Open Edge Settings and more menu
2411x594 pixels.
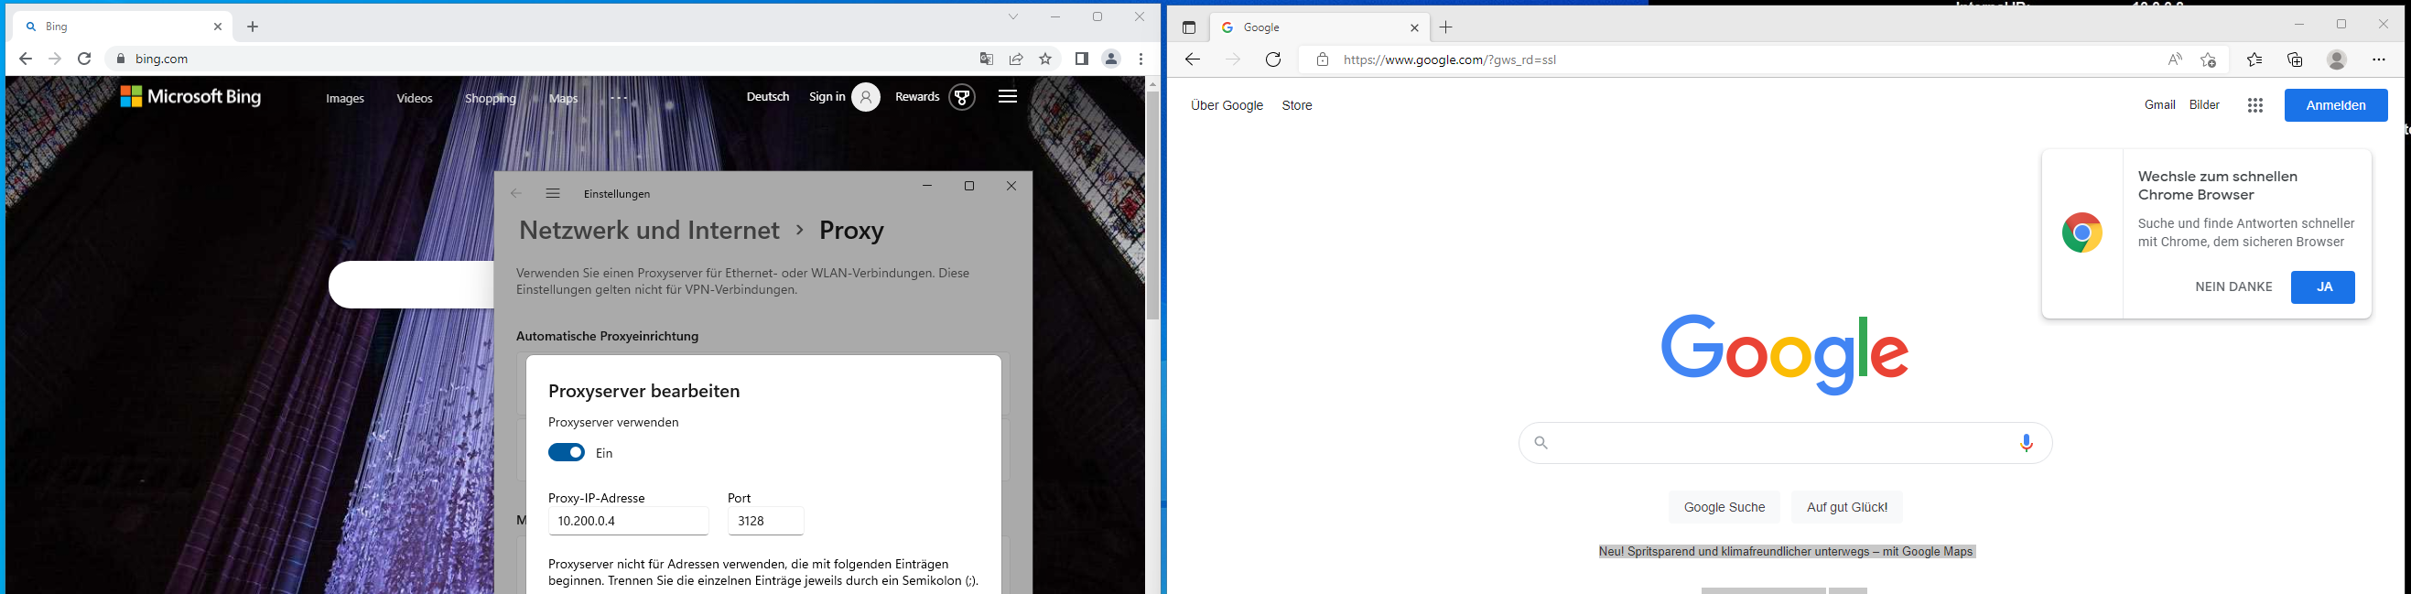click(x=2378, y=59)
